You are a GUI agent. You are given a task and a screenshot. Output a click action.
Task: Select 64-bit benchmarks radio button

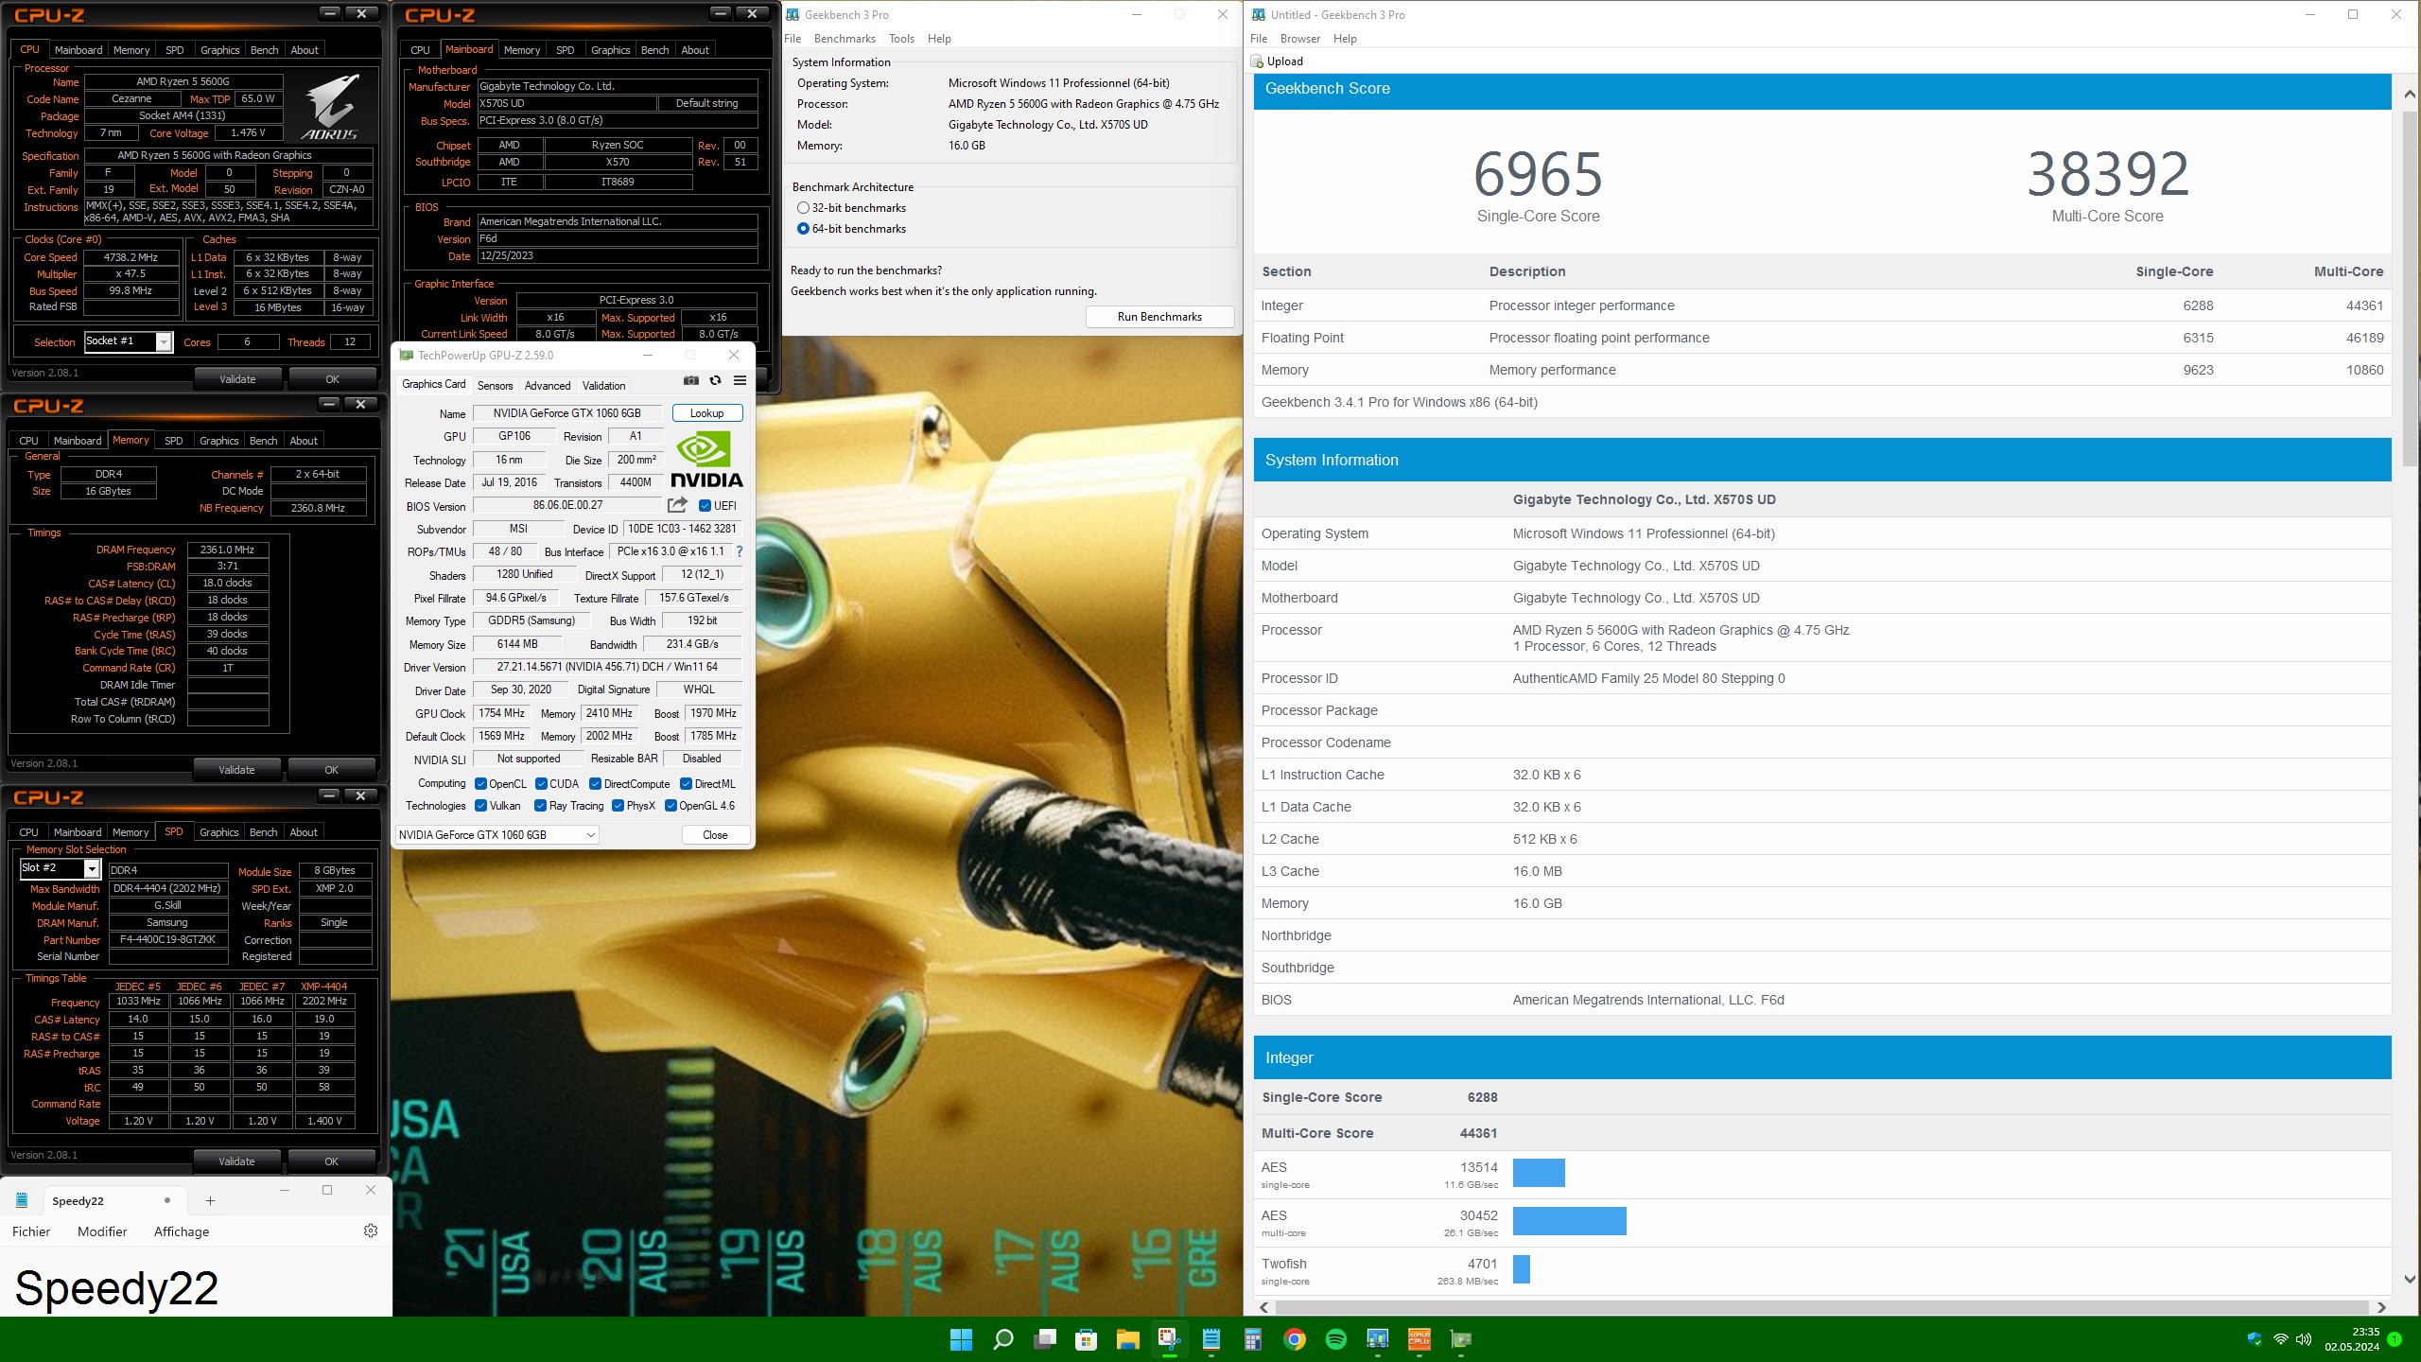[x=803, y=229]
